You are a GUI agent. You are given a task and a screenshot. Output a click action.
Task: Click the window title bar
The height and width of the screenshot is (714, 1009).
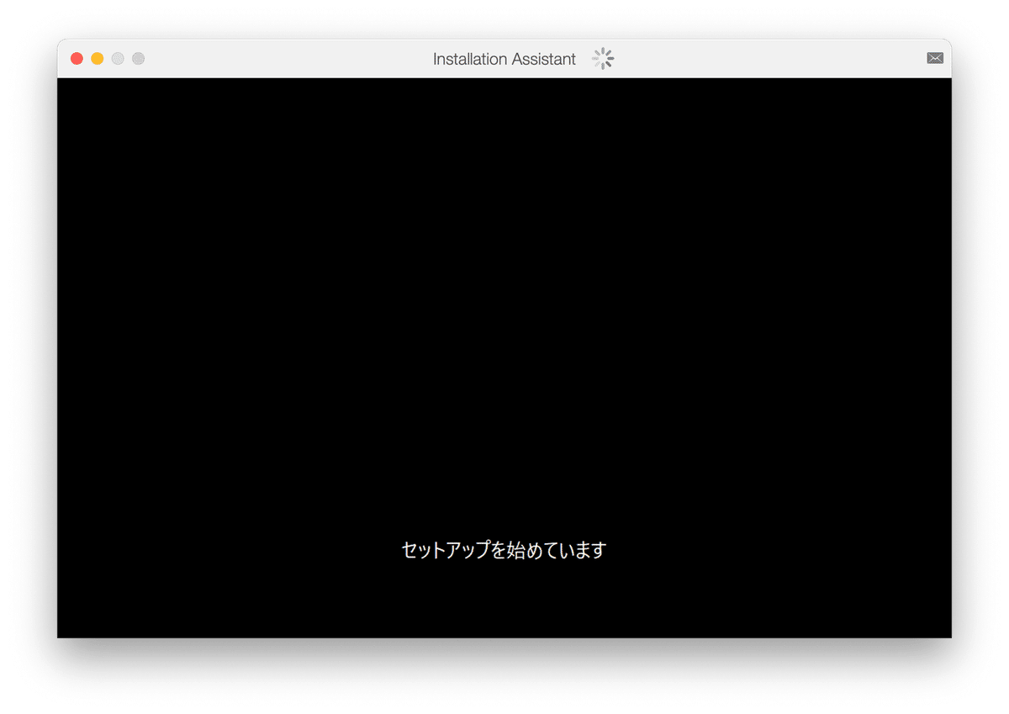(x=336, y=58)
